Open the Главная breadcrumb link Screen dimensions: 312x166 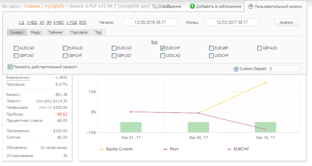tap(32, 6)
